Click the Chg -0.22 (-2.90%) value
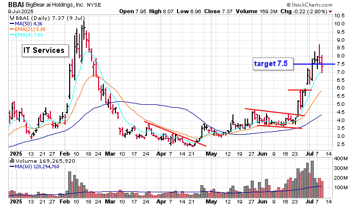 coord(304,11)
